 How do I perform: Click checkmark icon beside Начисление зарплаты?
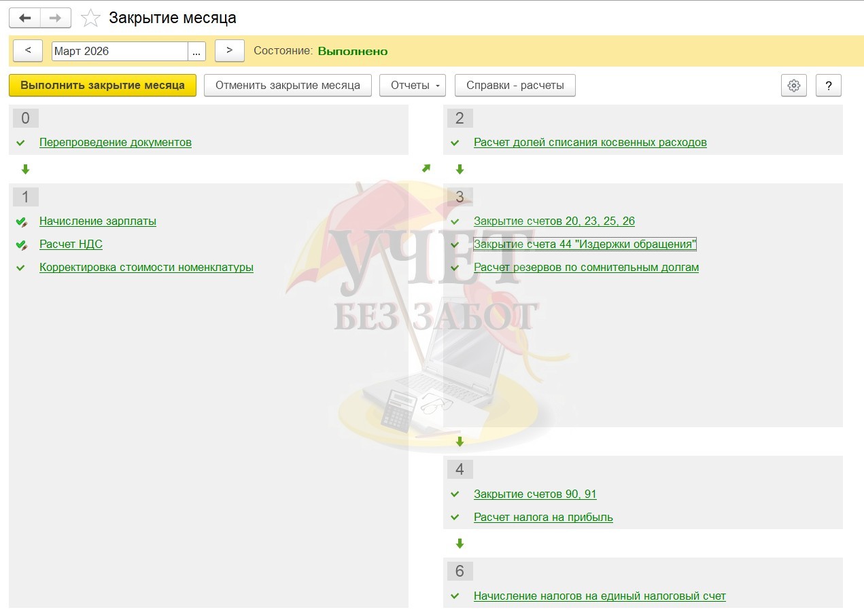tap(21, 221)
